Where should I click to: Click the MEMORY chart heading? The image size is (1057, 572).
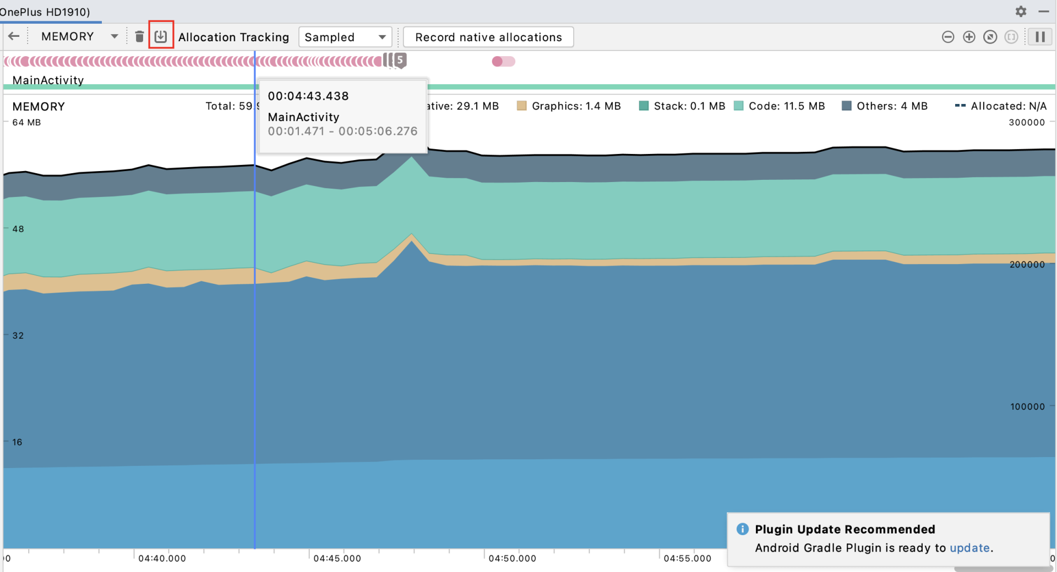(39, 107)
